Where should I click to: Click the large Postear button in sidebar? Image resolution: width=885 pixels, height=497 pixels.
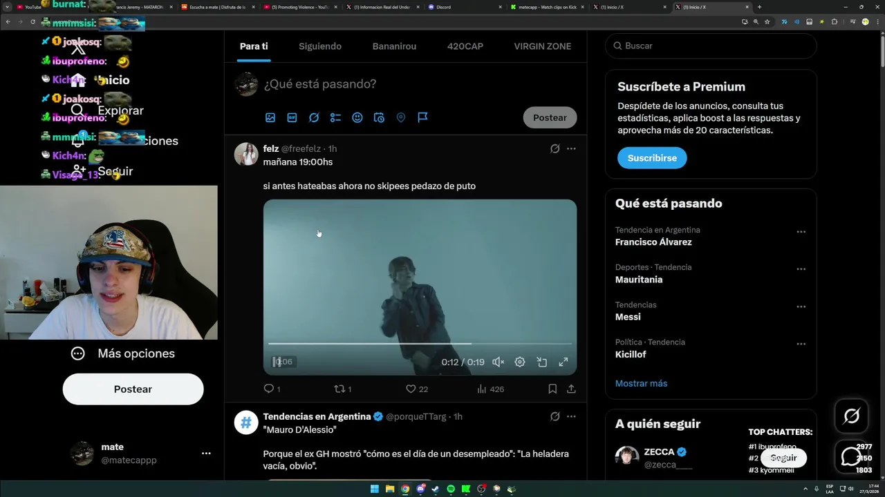click(x=133, y=389)
